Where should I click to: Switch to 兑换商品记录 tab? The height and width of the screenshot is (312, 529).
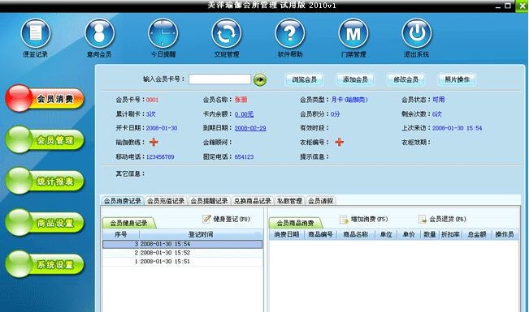(x=253, y=201)
